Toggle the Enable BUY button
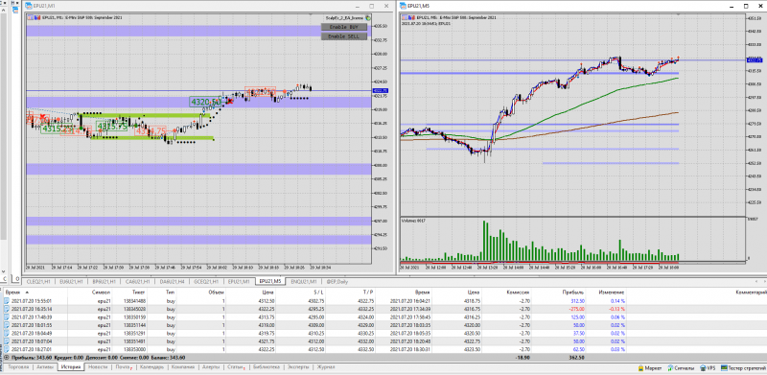767x375 pixels. [x=344, y=27]
